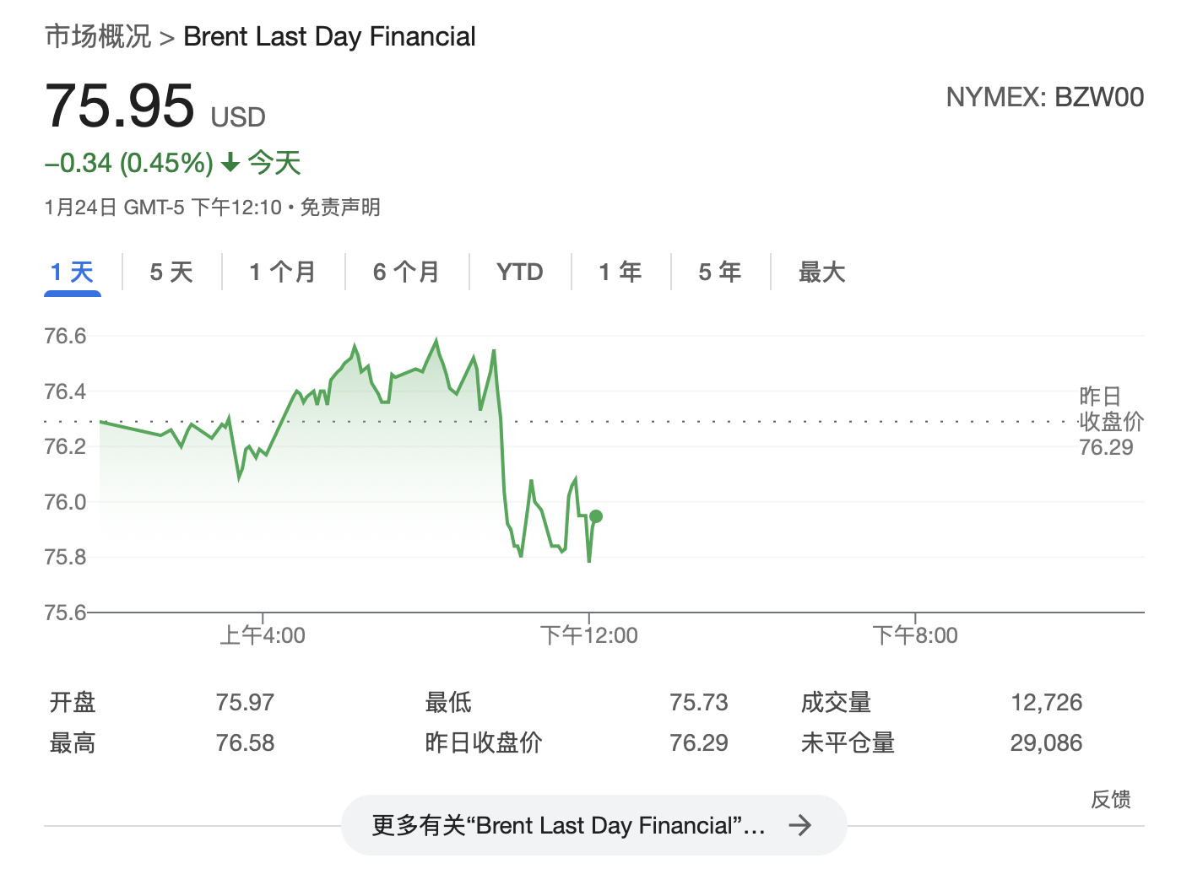Switch to the 1年 time range

pyautogui.click(x=619, y=272)
